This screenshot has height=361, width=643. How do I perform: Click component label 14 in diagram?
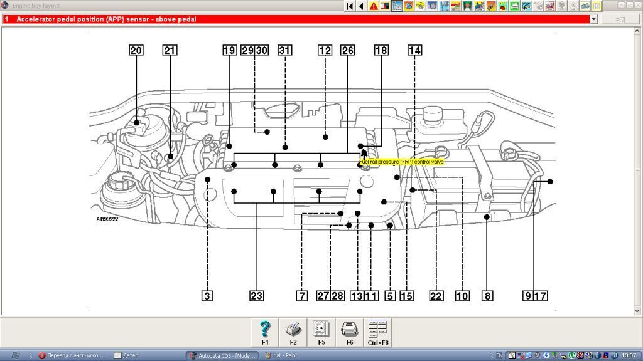[414, 50]
